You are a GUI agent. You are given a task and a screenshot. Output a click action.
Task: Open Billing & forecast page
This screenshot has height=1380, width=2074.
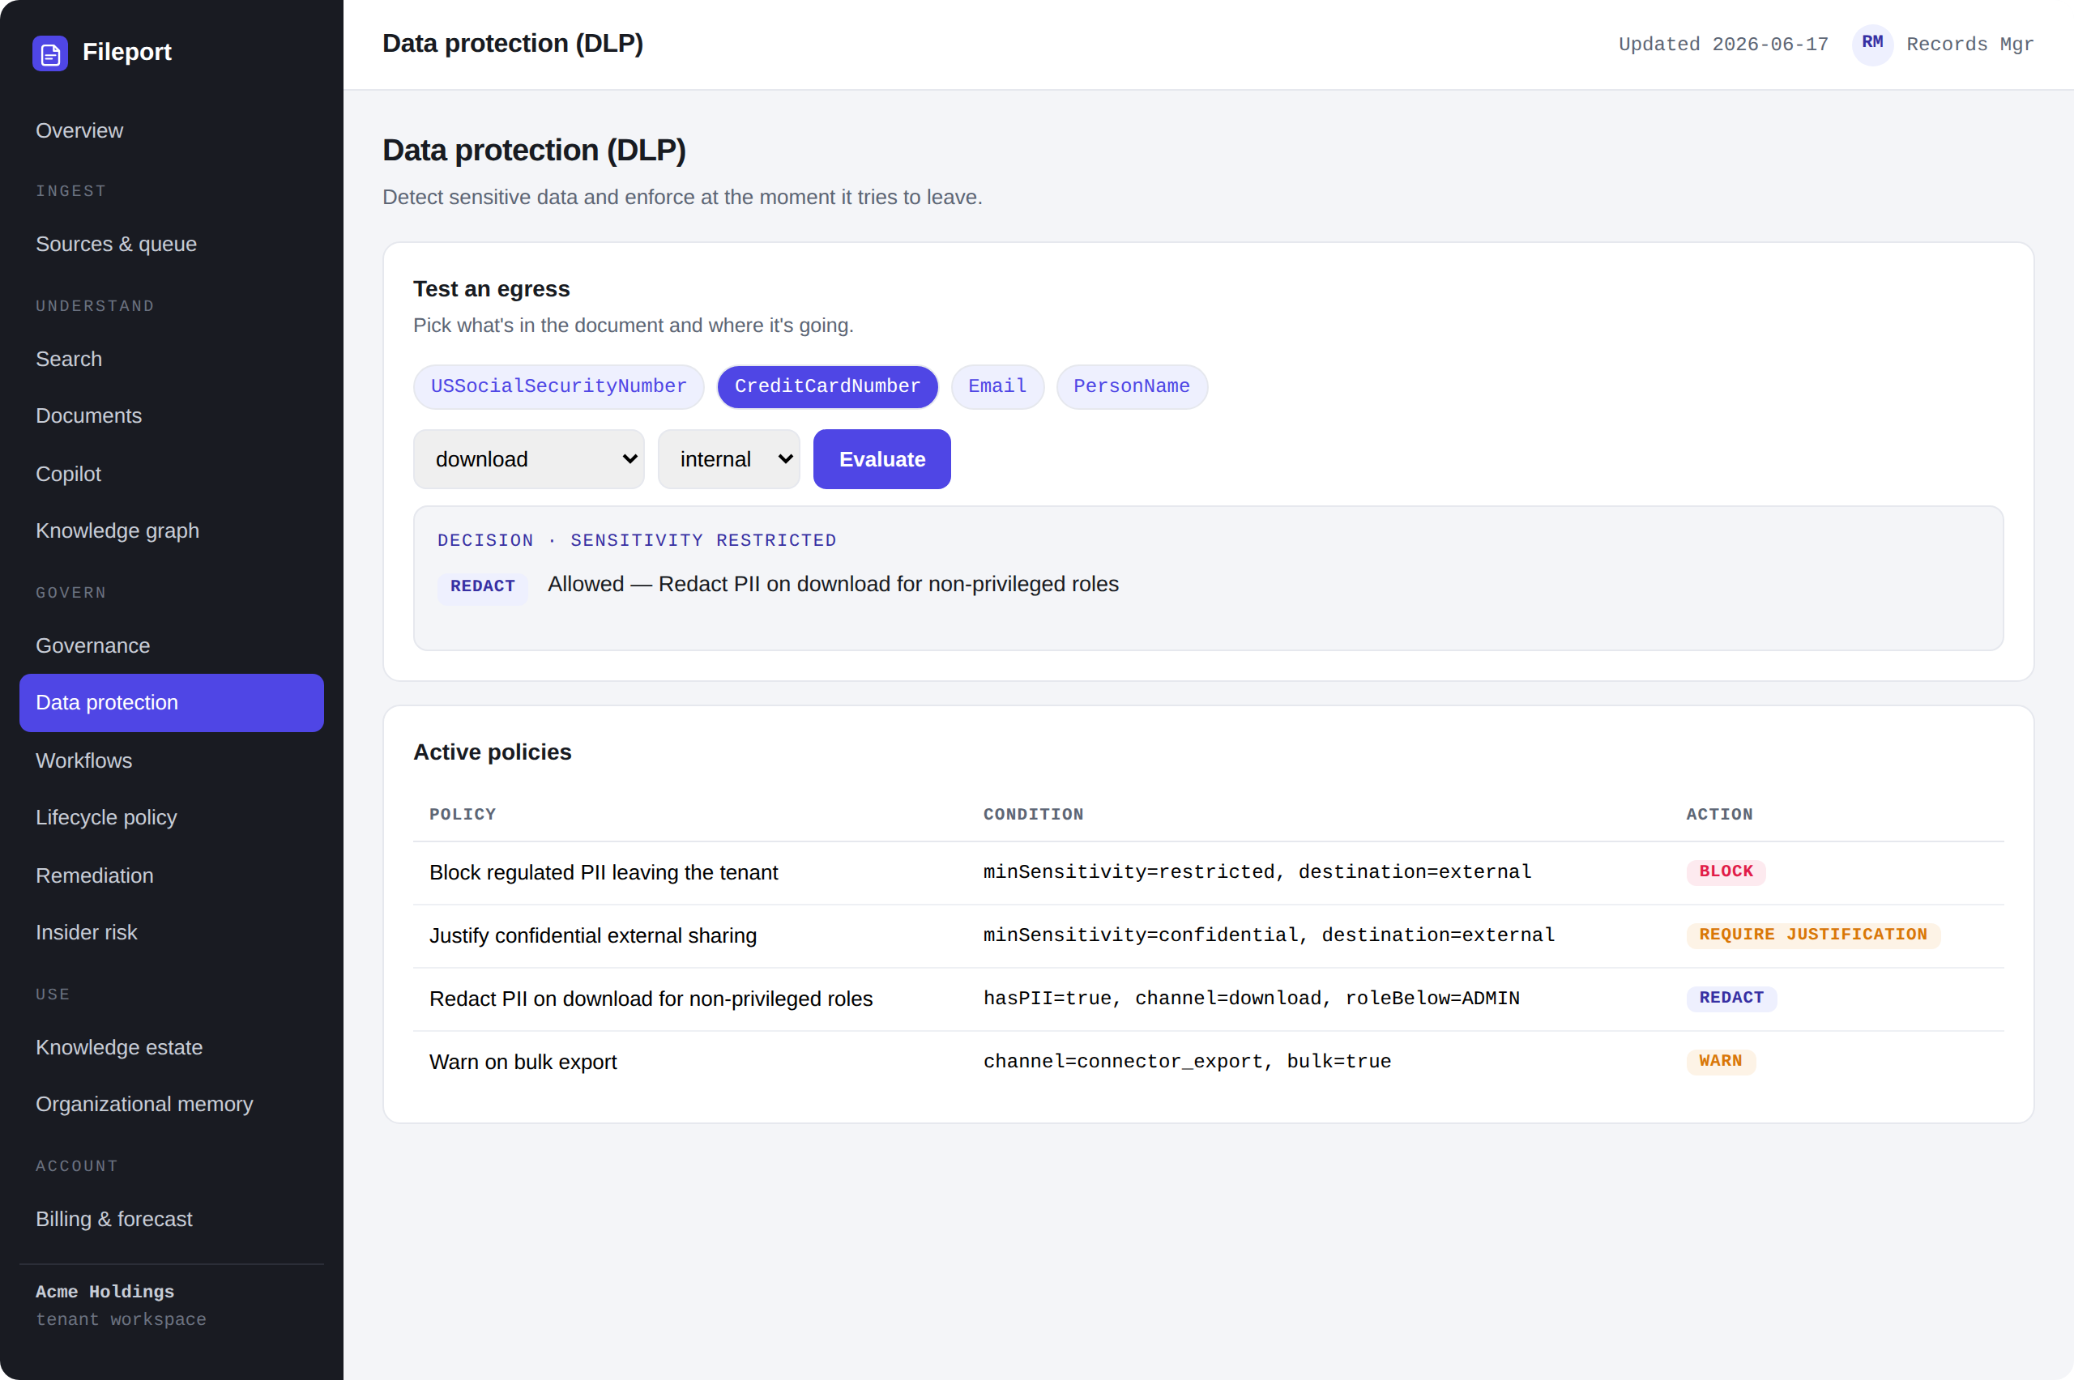[171, 1219]
